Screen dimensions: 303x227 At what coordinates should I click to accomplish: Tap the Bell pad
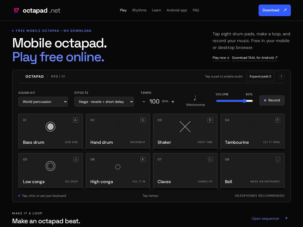(252, 171)
